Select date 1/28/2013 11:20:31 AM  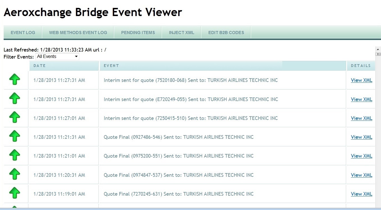point(59,175)
